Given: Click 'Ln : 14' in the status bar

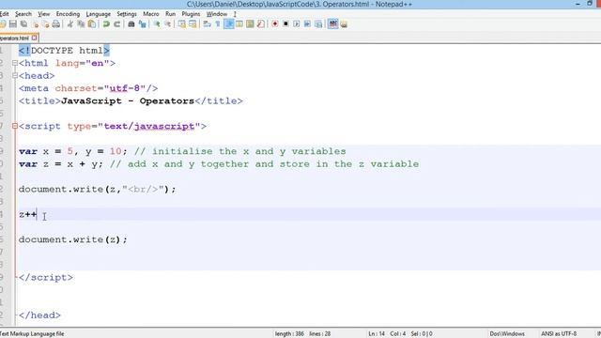Looking at the screenshot, I should pyautogui.click(x=377, y=334).
